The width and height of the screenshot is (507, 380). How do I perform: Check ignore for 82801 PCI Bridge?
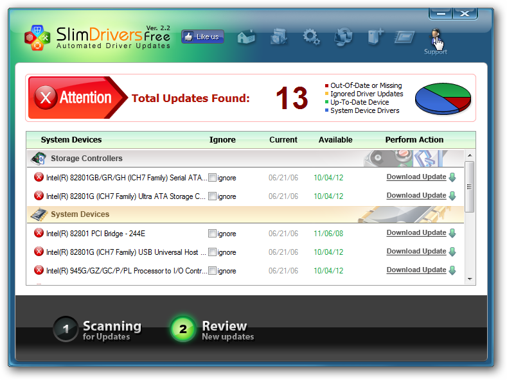(212, 233)
